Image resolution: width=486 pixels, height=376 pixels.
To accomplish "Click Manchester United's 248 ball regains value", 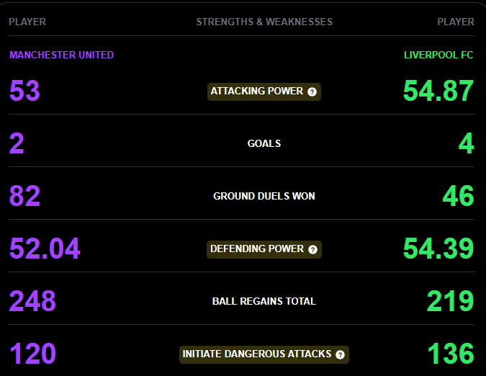I will [32, 301].
